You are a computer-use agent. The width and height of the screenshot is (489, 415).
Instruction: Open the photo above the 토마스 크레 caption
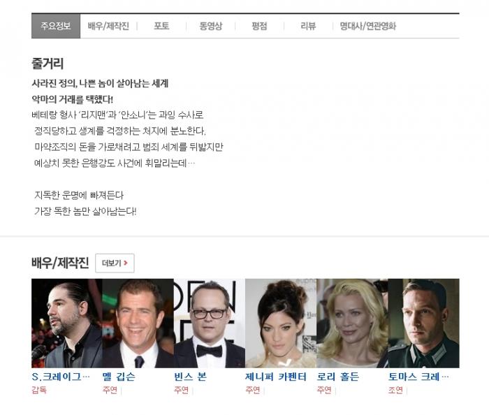click(423, 323)
